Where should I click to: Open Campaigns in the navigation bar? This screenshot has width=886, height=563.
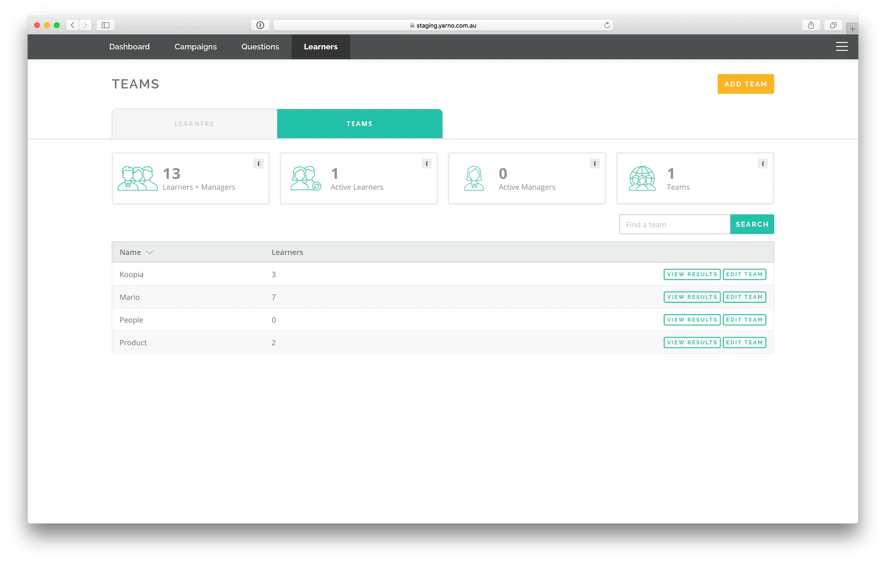195,46
